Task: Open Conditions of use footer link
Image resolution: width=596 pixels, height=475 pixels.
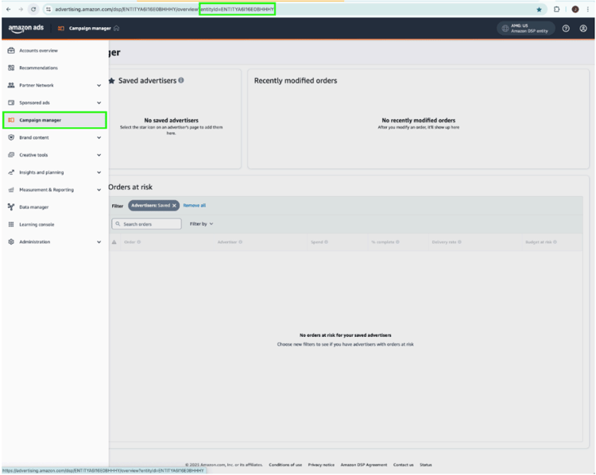Action: click(x=285, y=465)
